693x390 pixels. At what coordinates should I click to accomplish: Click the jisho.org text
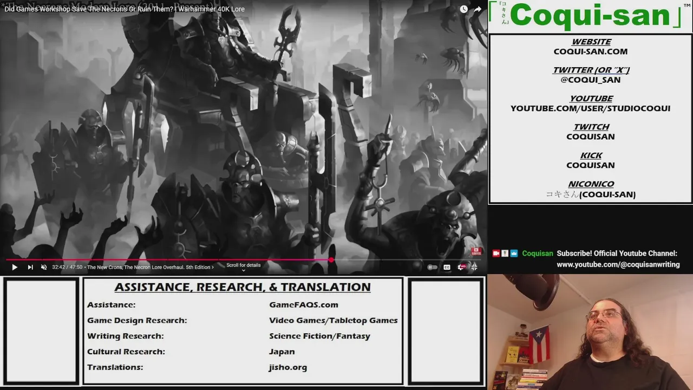[x=288, y=367]
